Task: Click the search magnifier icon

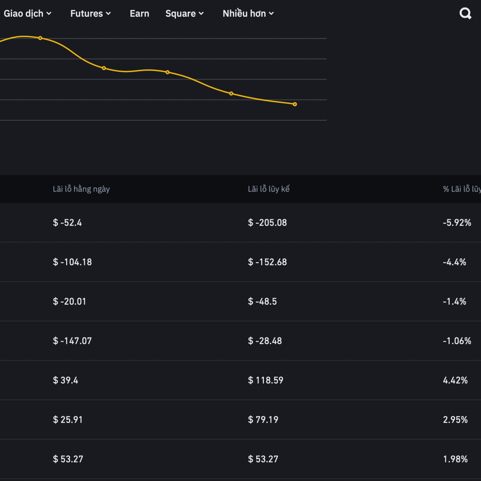Action: pos(465,13)
